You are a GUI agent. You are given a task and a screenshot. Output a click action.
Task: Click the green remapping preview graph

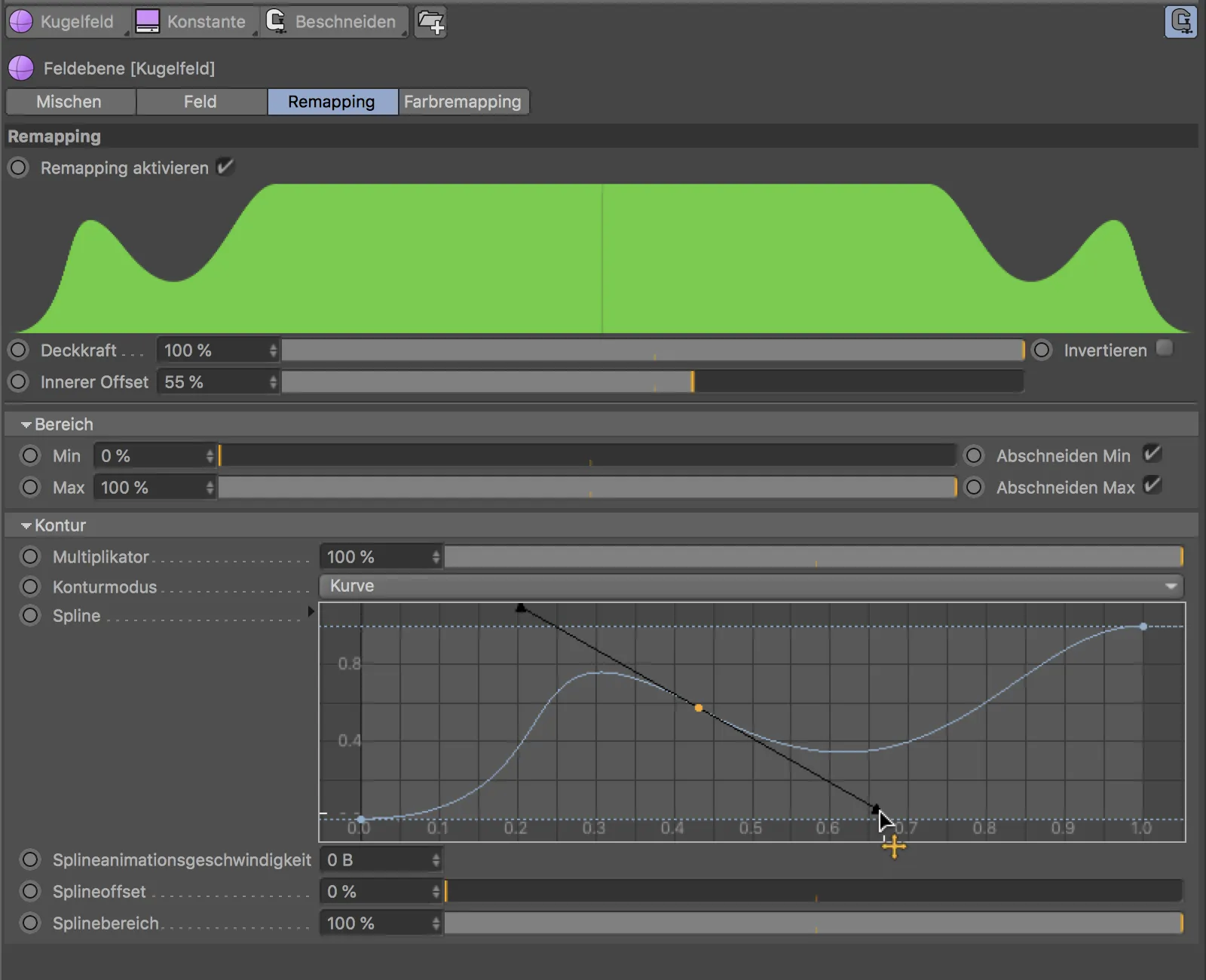[x=602, y=258]
